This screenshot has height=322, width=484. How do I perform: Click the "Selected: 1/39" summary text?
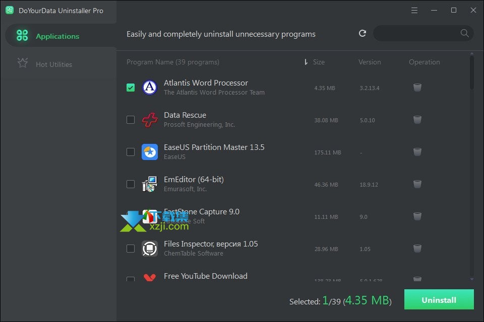point(315,301)
